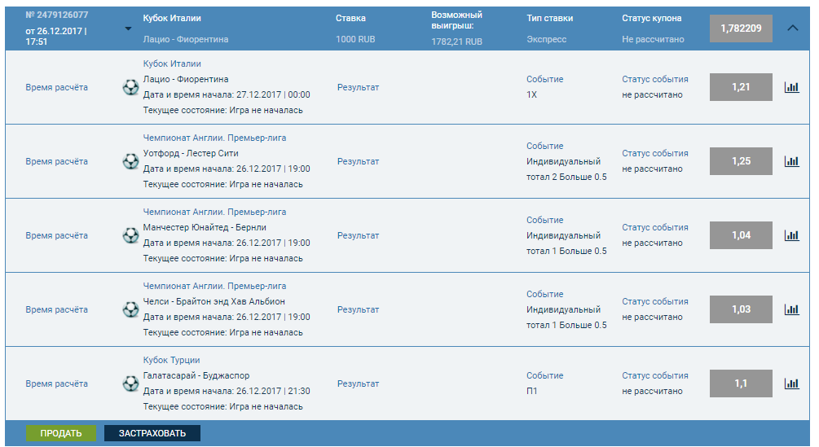Click Индивидуальный тотал 2 Больше 0.5
The width and height of the screenshot is (819, 447).
(566, 169)
